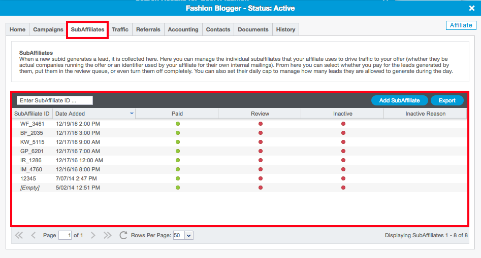
Task: Toggle Paid status for WF_3461
Action: point(178,124)
